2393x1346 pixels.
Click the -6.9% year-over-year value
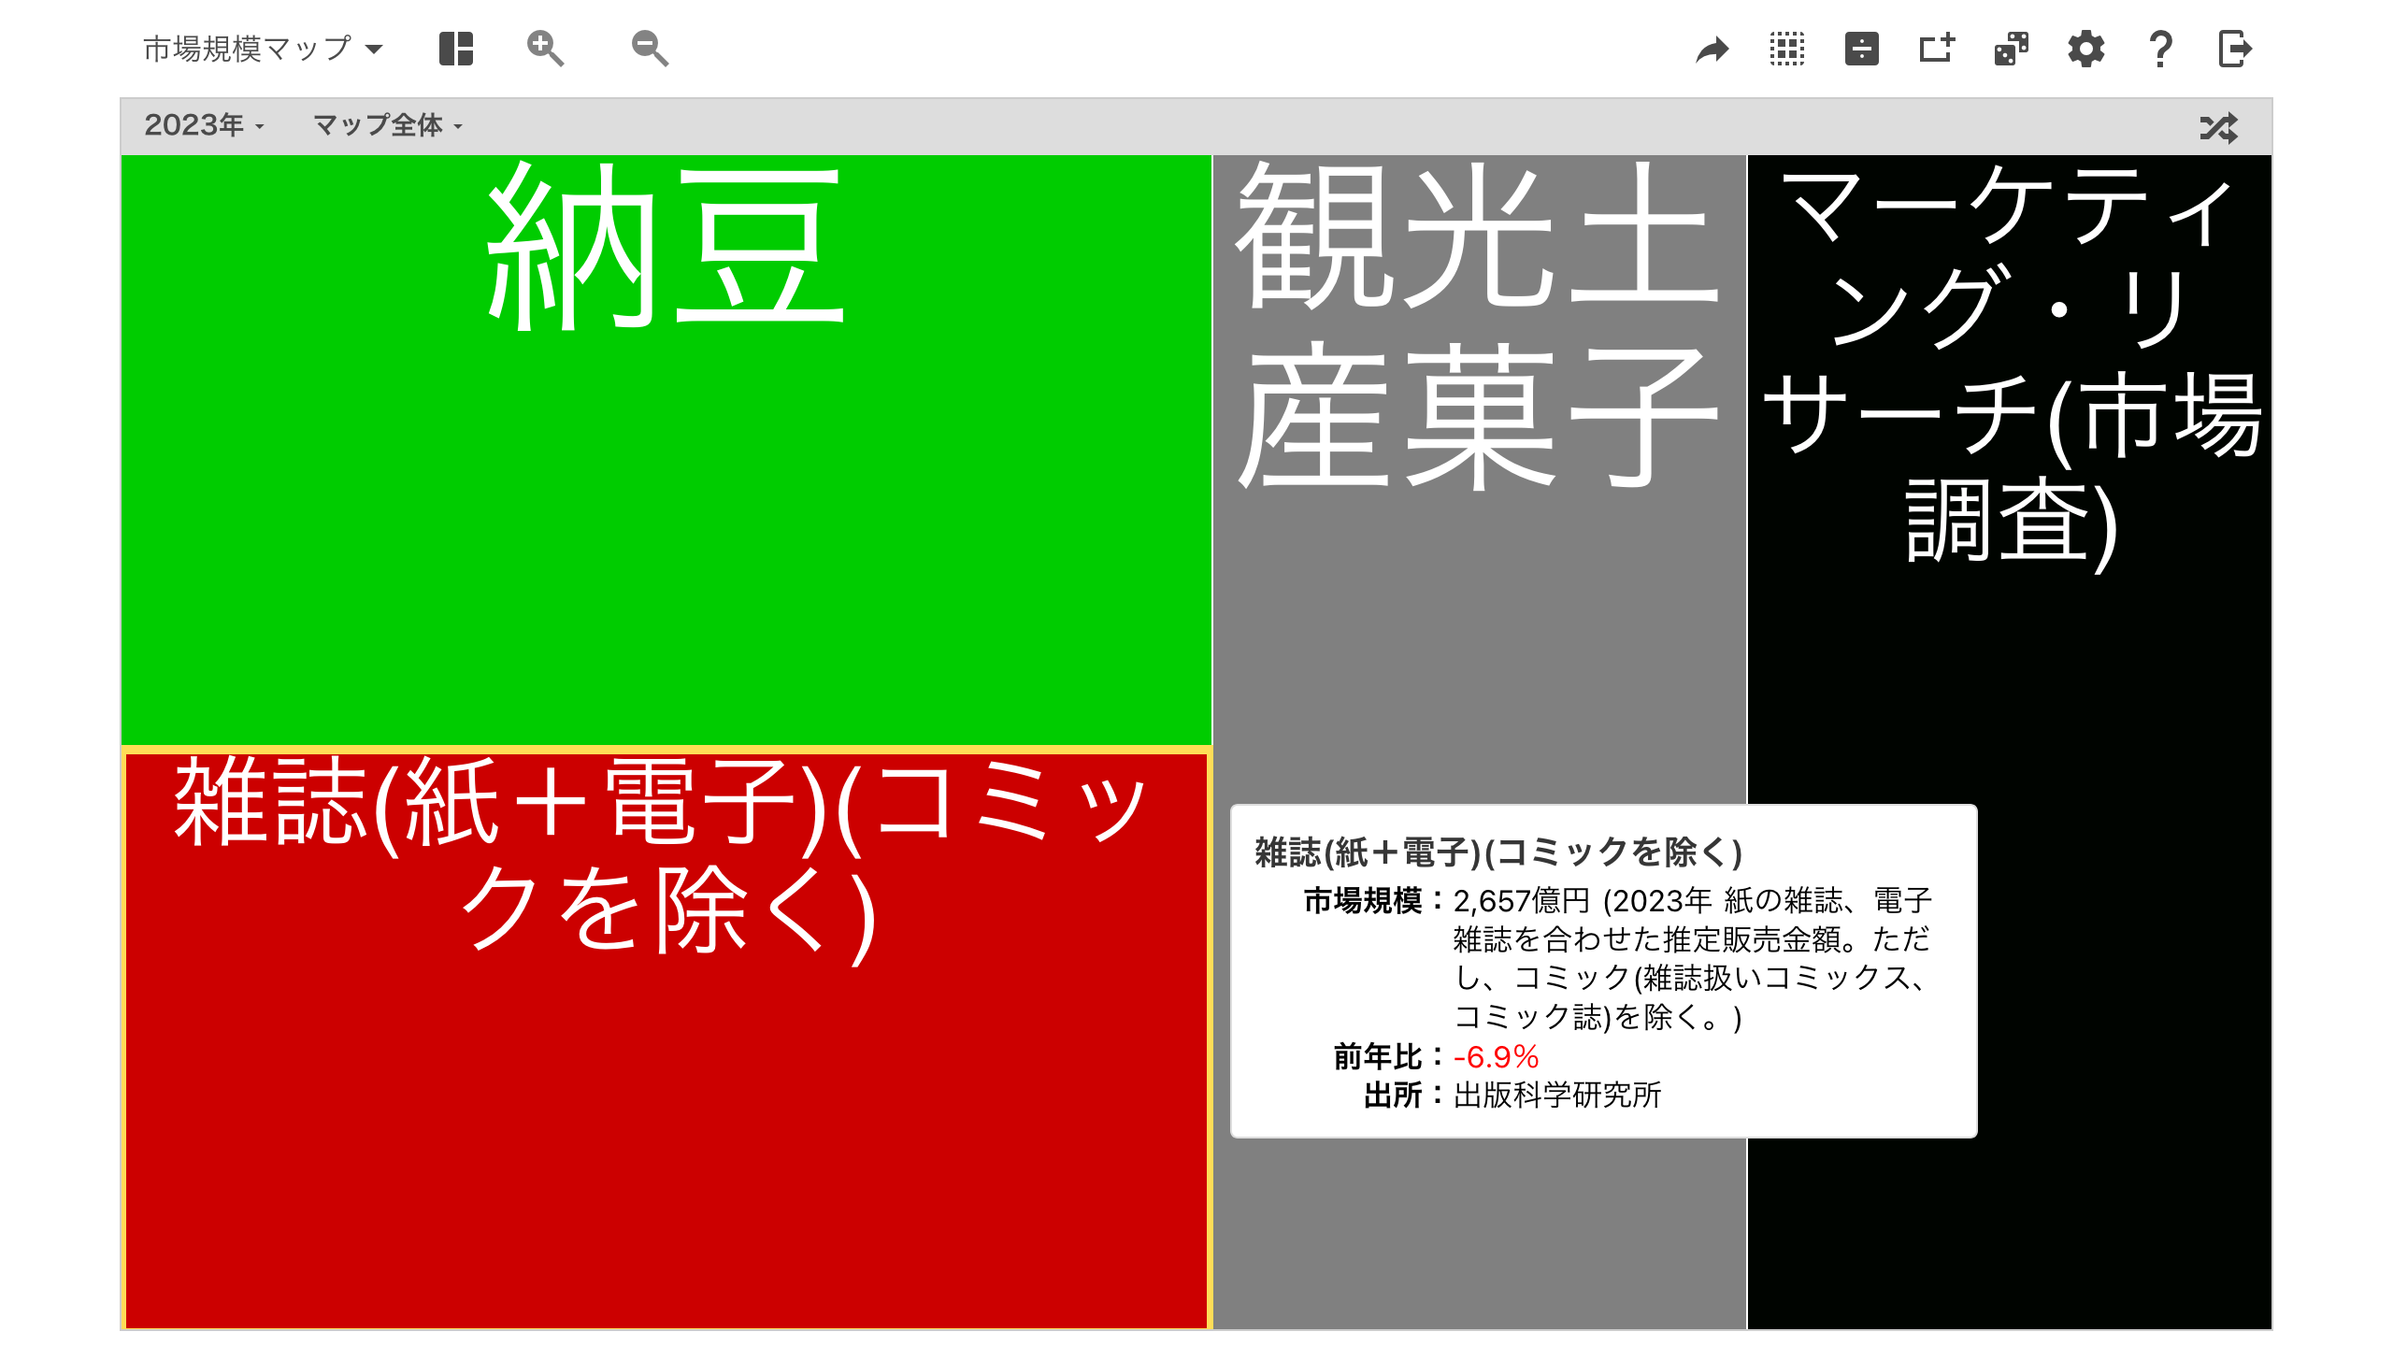pos(1497,1056)
